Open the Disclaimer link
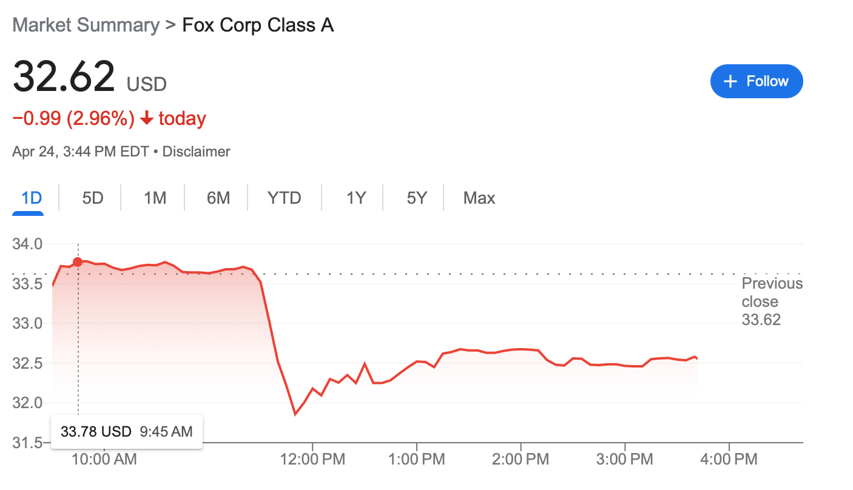853x490 pixels. [195, 151]
